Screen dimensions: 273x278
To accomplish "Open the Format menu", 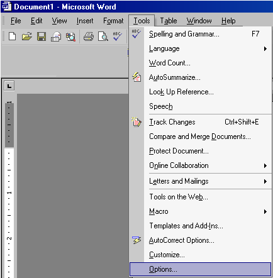I will click(x=113, y=21).
